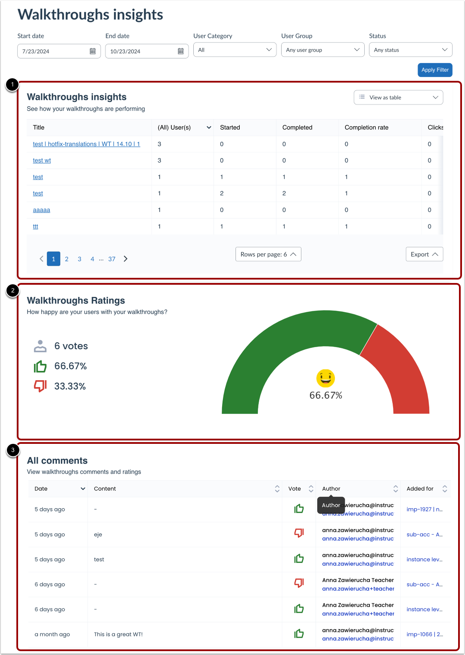This screenshot has height=655, width=465.
Task: Click the next page arrow in pagination
Action: pos(125,258)
